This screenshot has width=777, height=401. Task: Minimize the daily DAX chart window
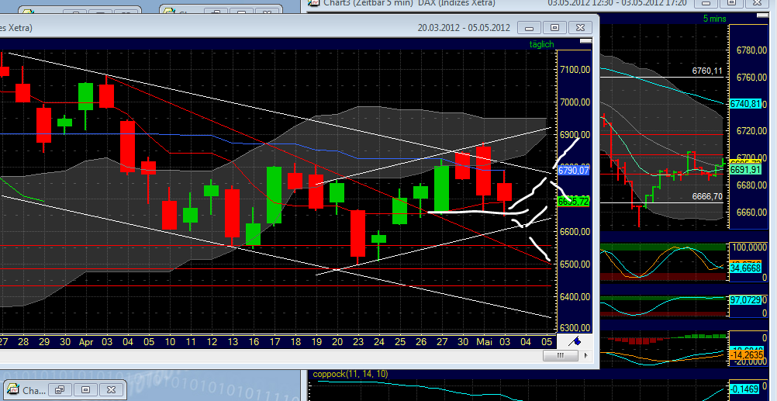pyautogui.click(x=529, y=27)
